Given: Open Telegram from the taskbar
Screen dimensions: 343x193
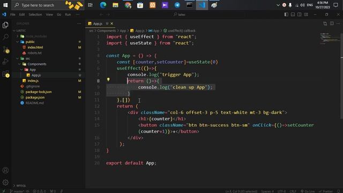Looking at the screenshot, I should click(177, 5).
